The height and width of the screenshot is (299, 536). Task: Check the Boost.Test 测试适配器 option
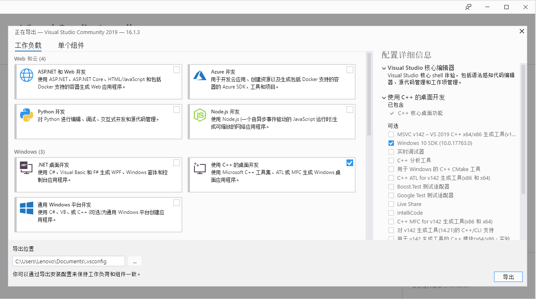tap(391, 186)
